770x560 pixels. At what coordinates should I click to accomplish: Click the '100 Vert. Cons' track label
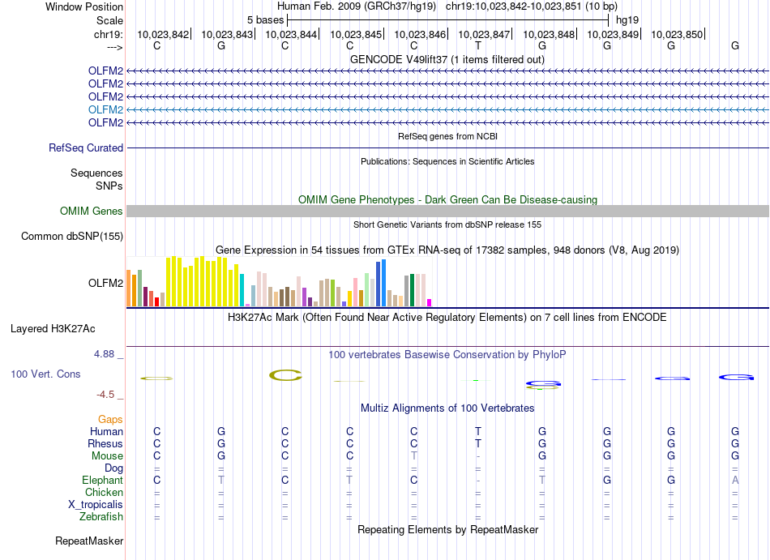point(45,374)
